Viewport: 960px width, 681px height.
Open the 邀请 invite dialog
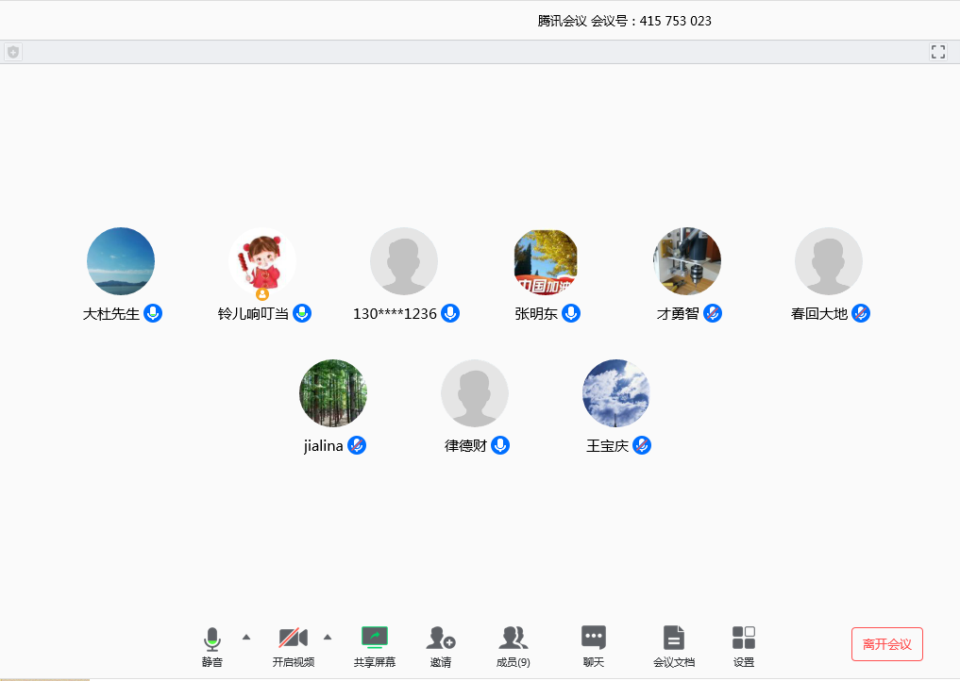pos(441,646)
